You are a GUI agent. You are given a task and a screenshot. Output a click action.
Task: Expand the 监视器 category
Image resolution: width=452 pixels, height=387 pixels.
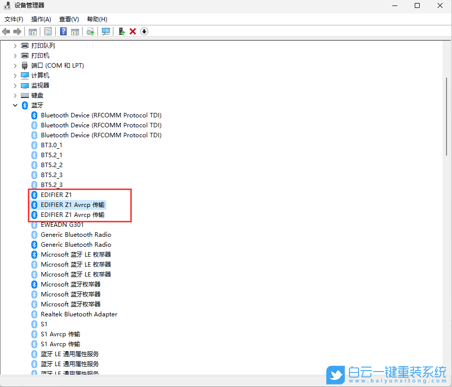pyautogui.click(x=15, y=85)
